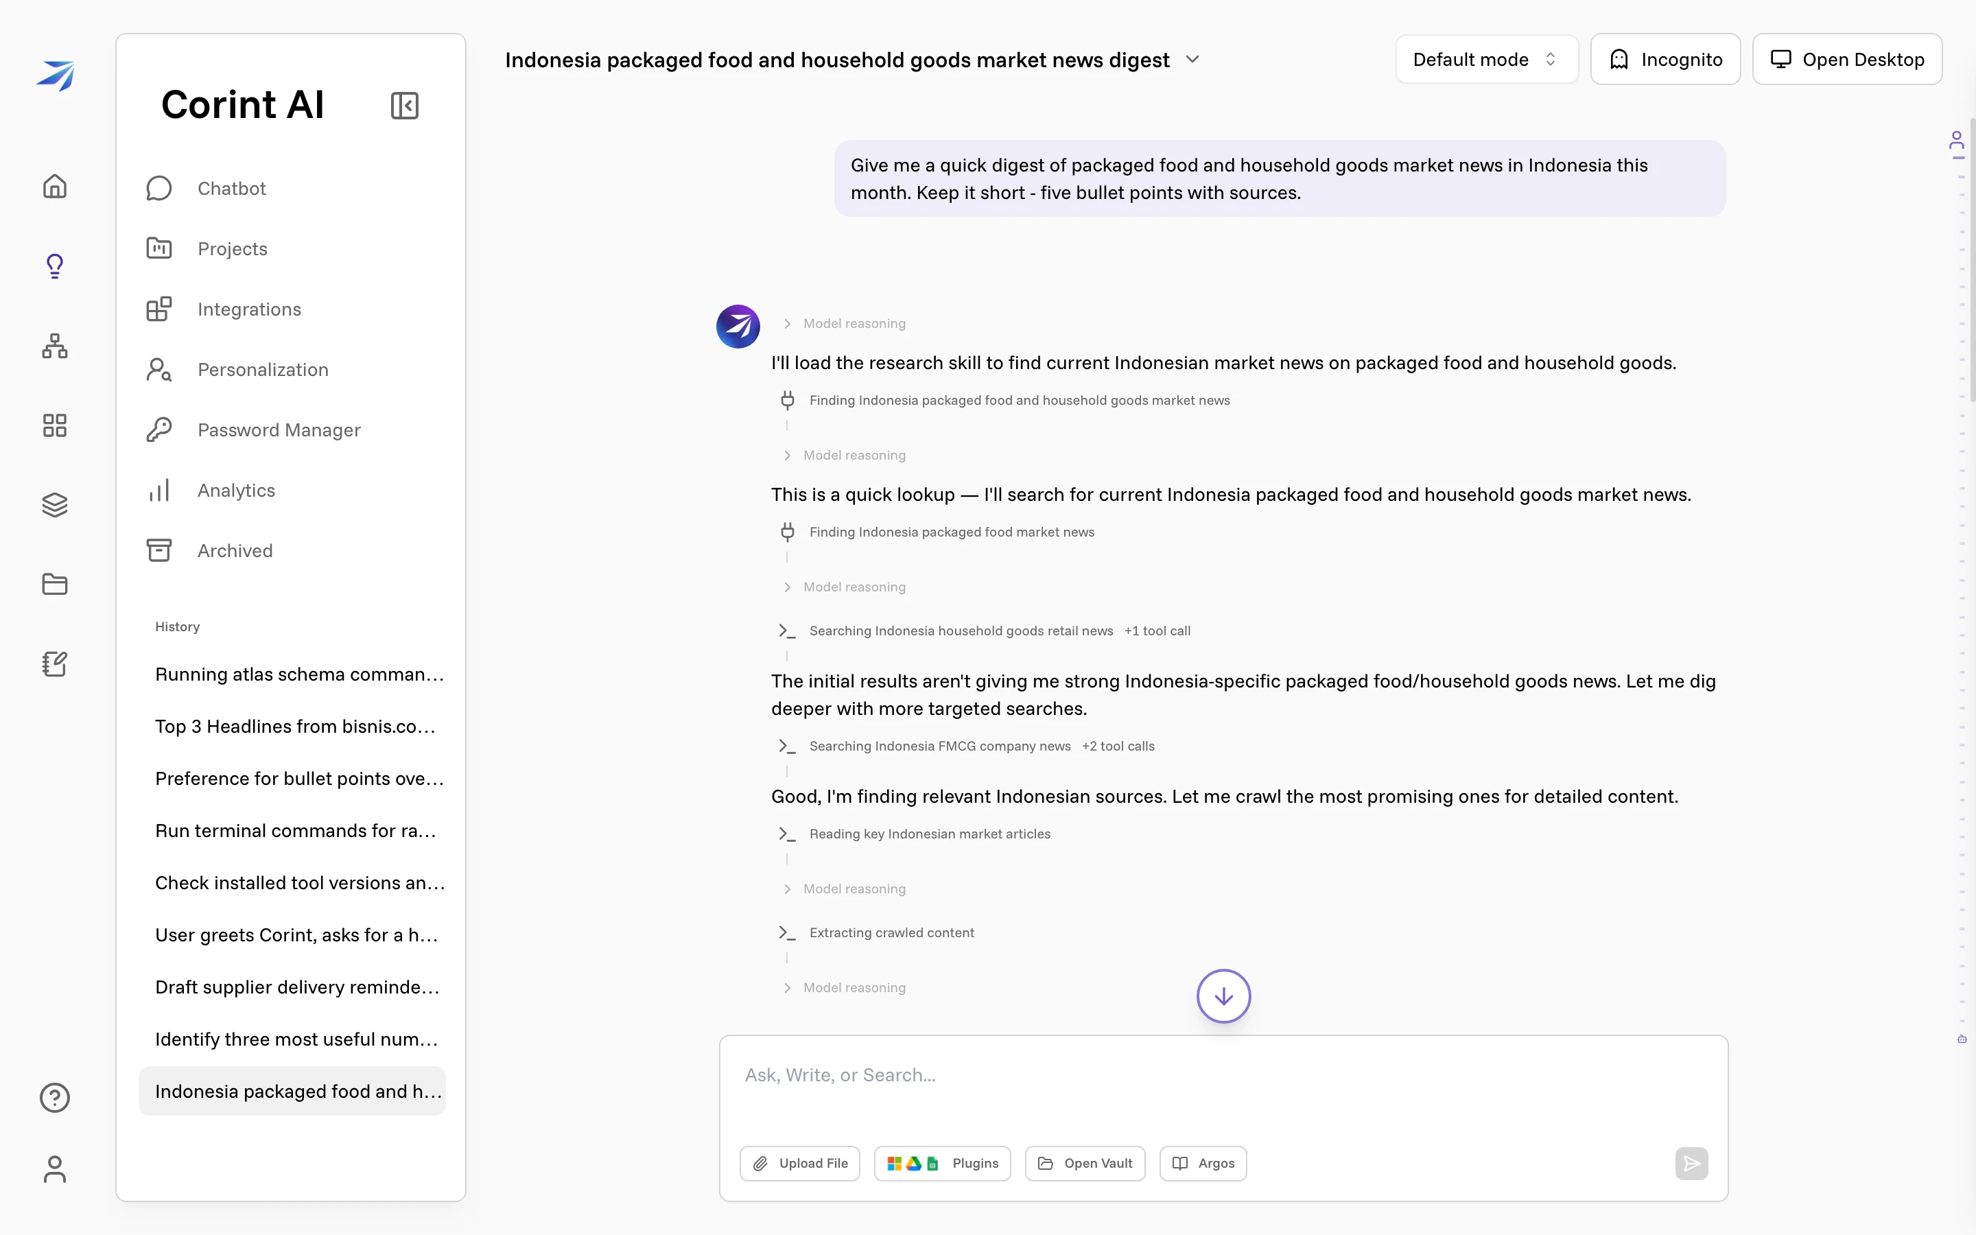Open history item Draft supplier delivery reminde…
This screenshot has width=1976, height=1235.
pos(292,987)
